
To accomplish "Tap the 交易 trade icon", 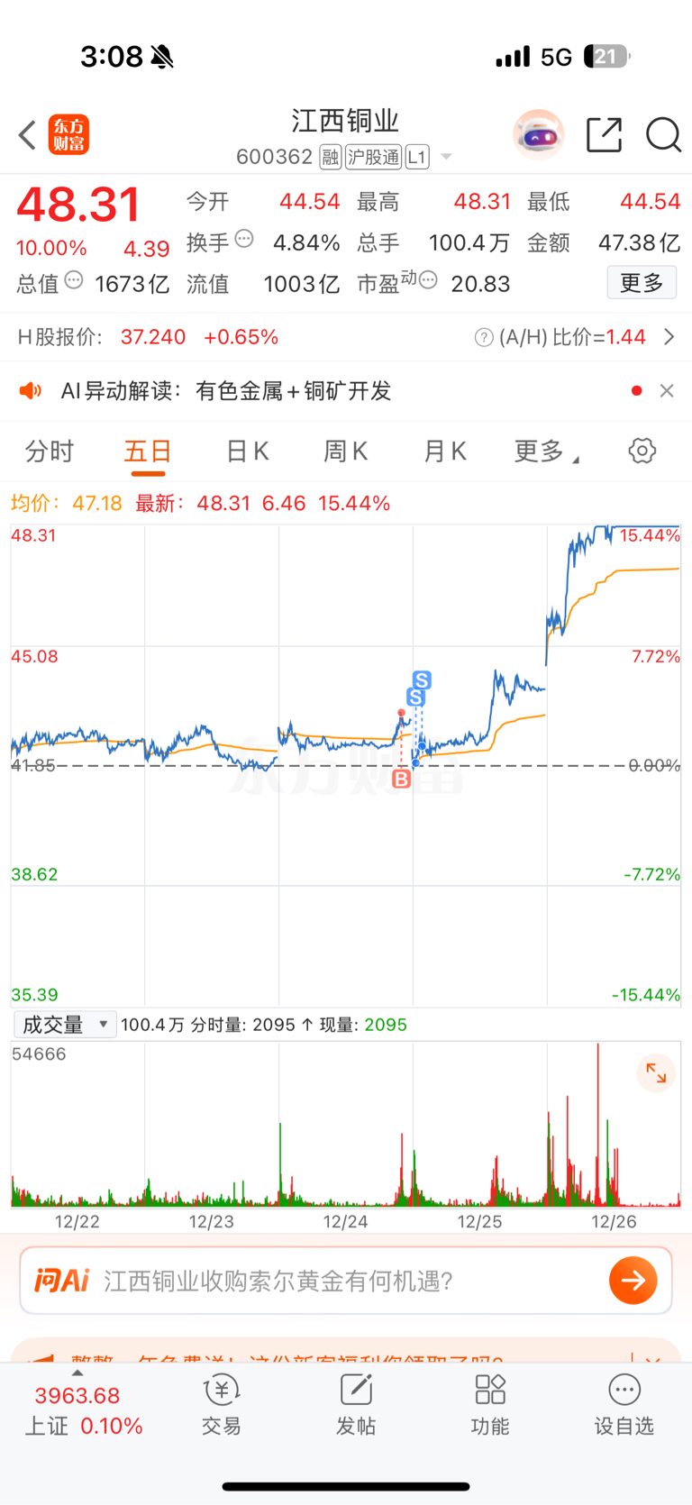I will (222, 1406).
